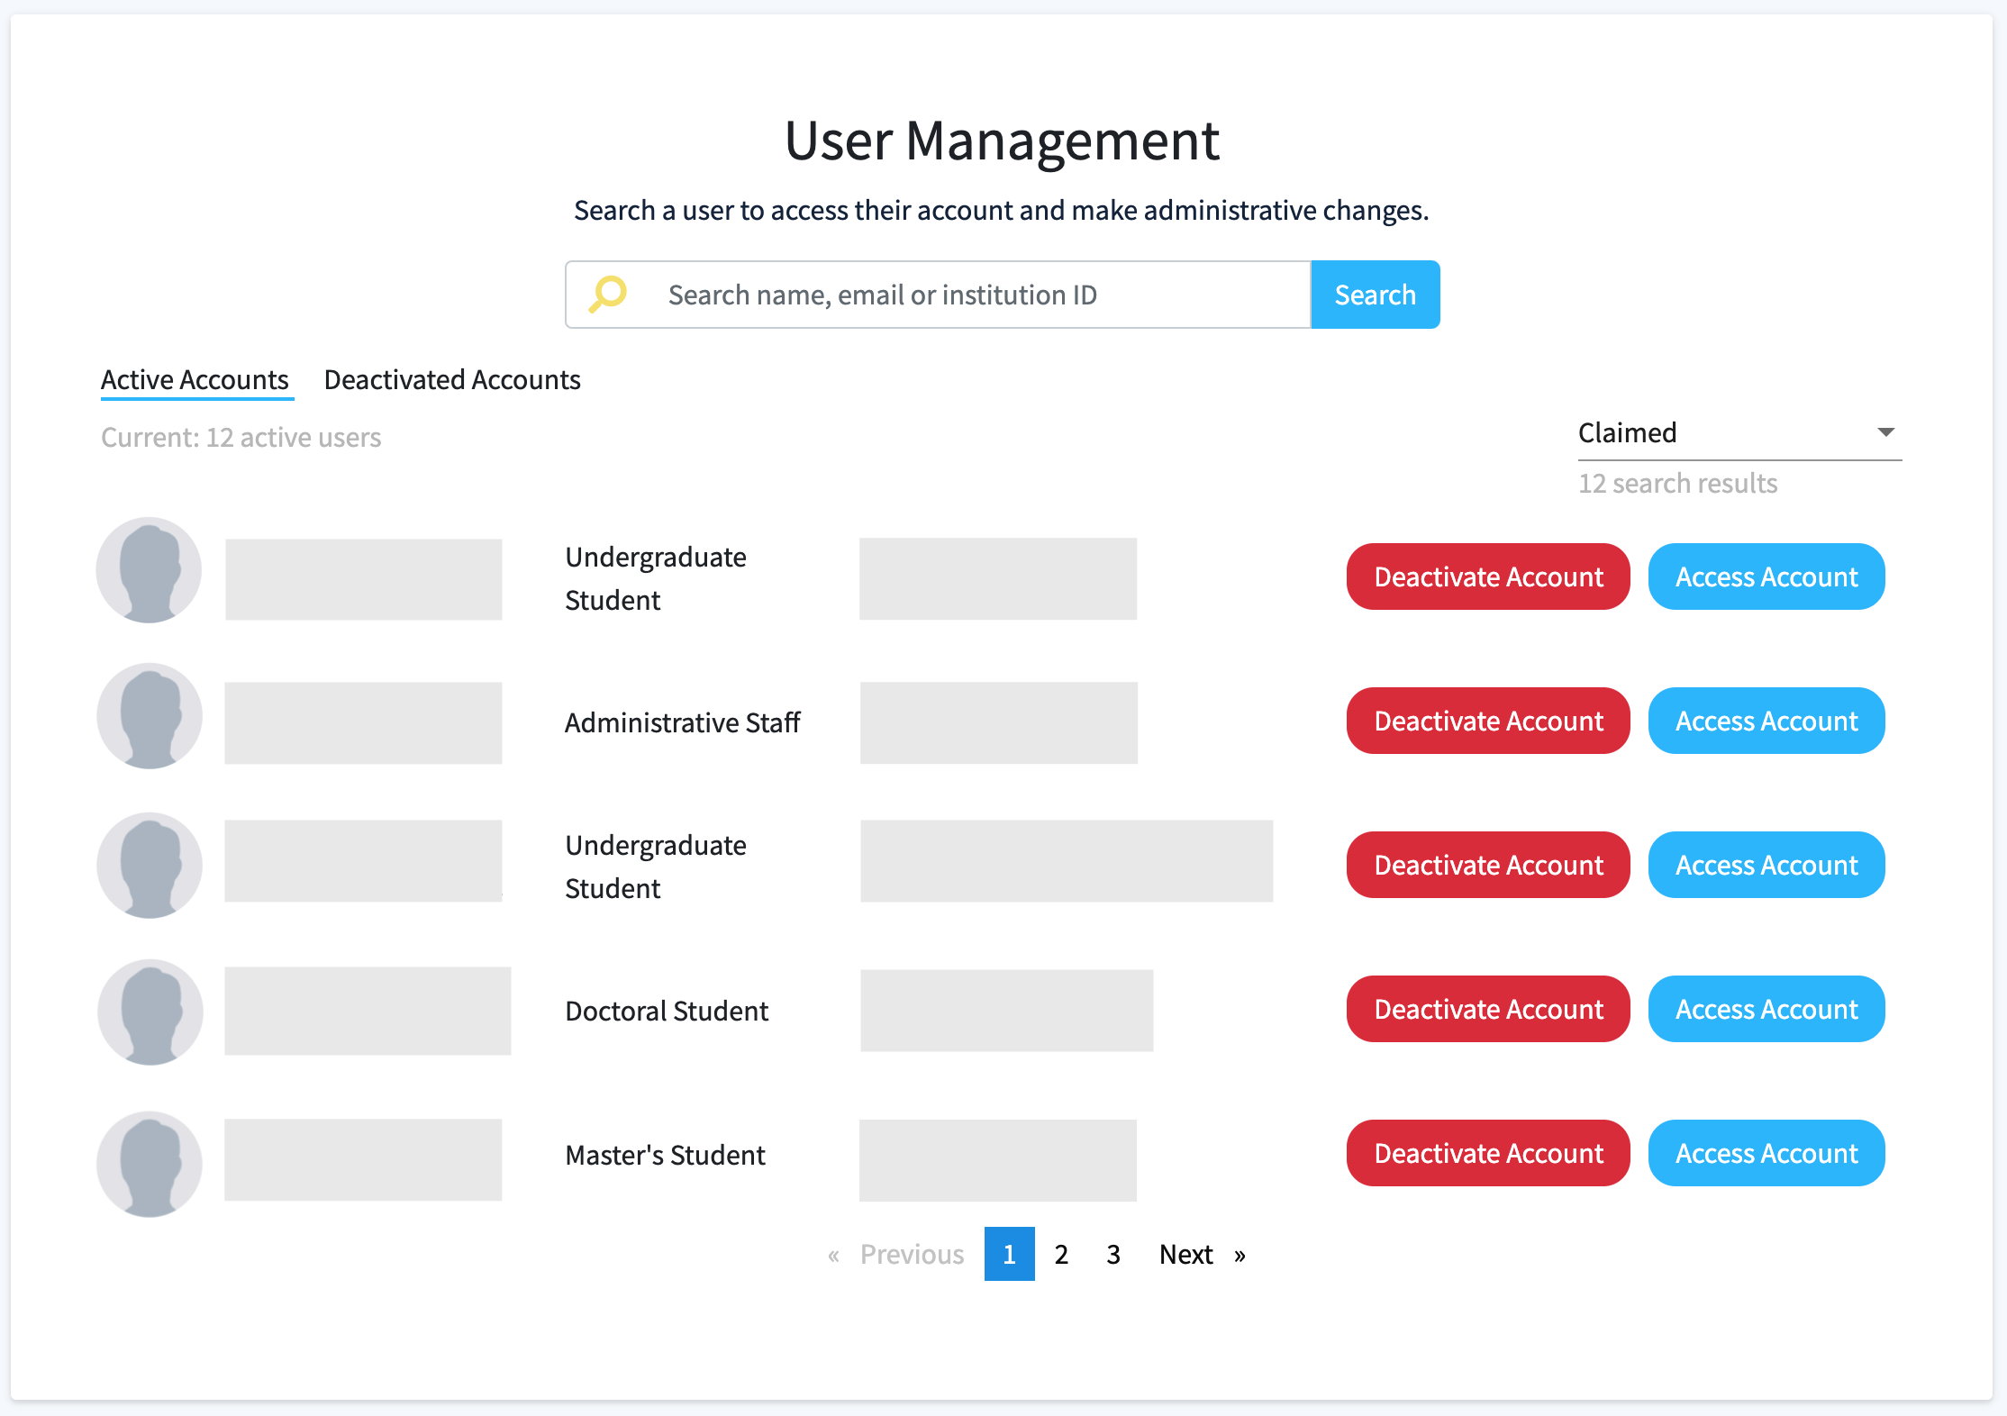2007x1416 pixels.
Task: Select the Active Accounts tab
Action: pos(195,379)
